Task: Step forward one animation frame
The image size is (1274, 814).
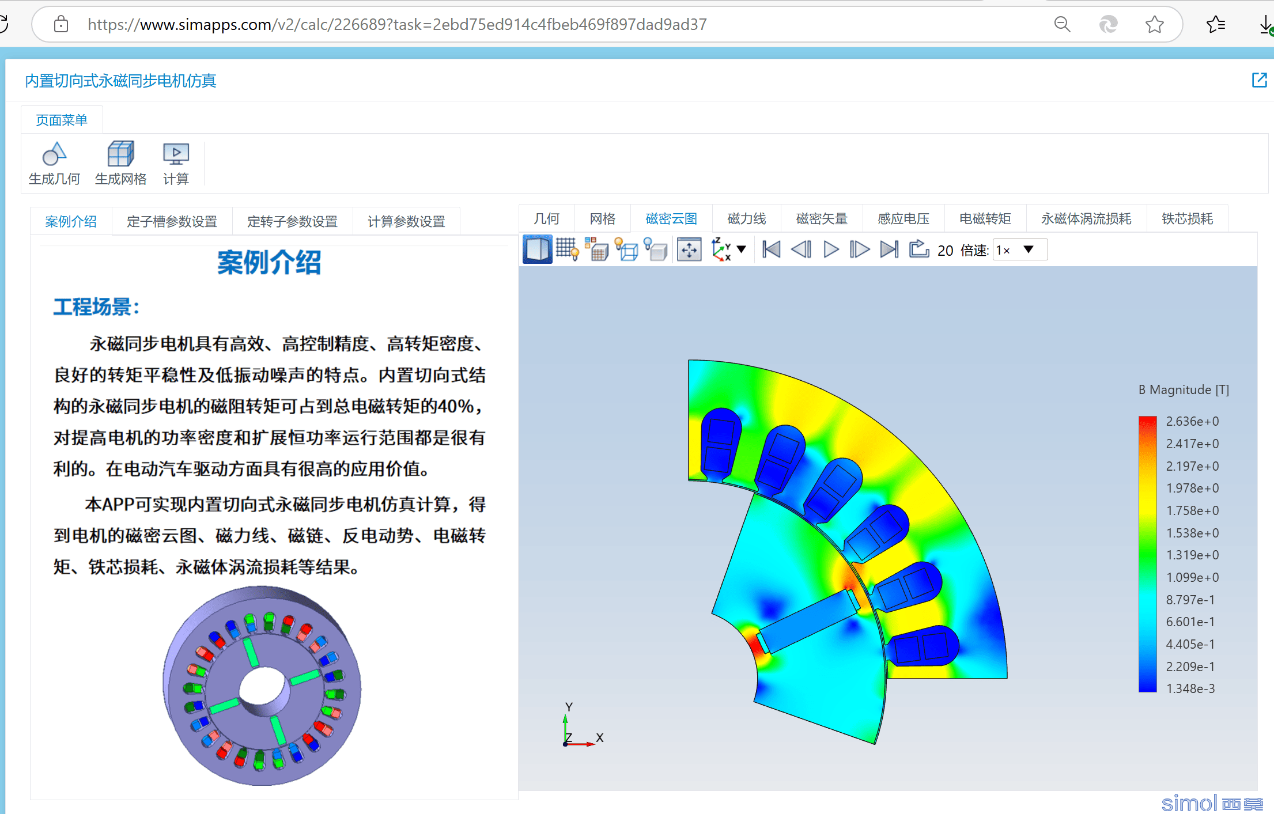Action: [859, 249]
